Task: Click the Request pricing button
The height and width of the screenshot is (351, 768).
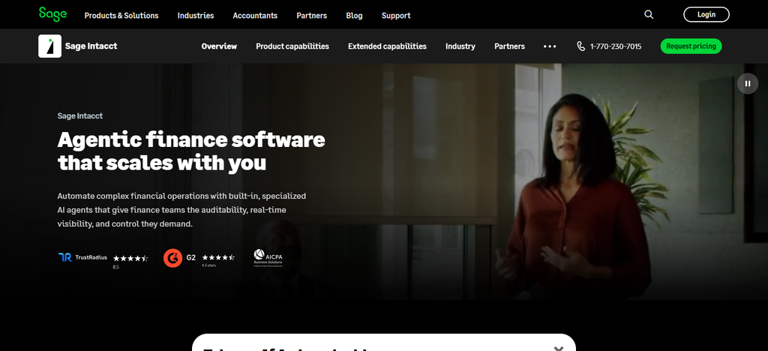Action: point(691,46)
